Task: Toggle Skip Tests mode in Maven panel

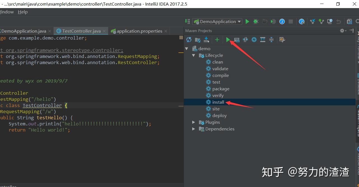Action: pos(254,40)
